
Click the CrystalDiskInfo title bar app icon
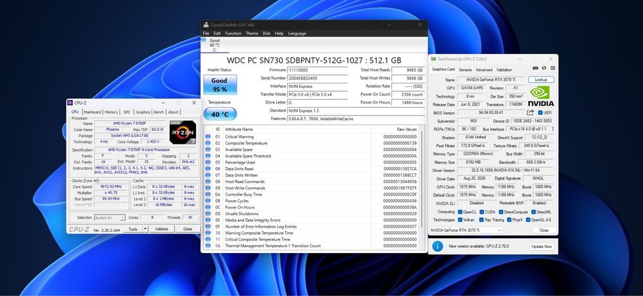click(x=206, y=24)
